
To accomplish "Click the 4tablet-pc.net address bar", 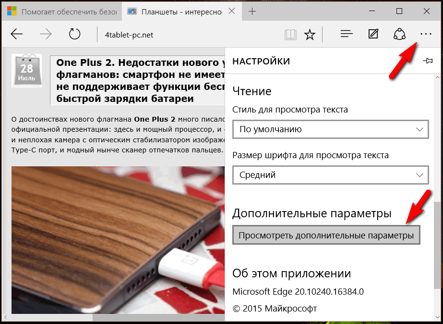I will pyautogui.click(x=129, y=35).
